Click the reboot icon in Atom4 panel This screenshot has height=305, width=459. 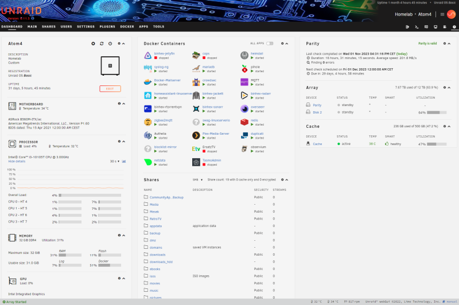(x=102, y=44)
